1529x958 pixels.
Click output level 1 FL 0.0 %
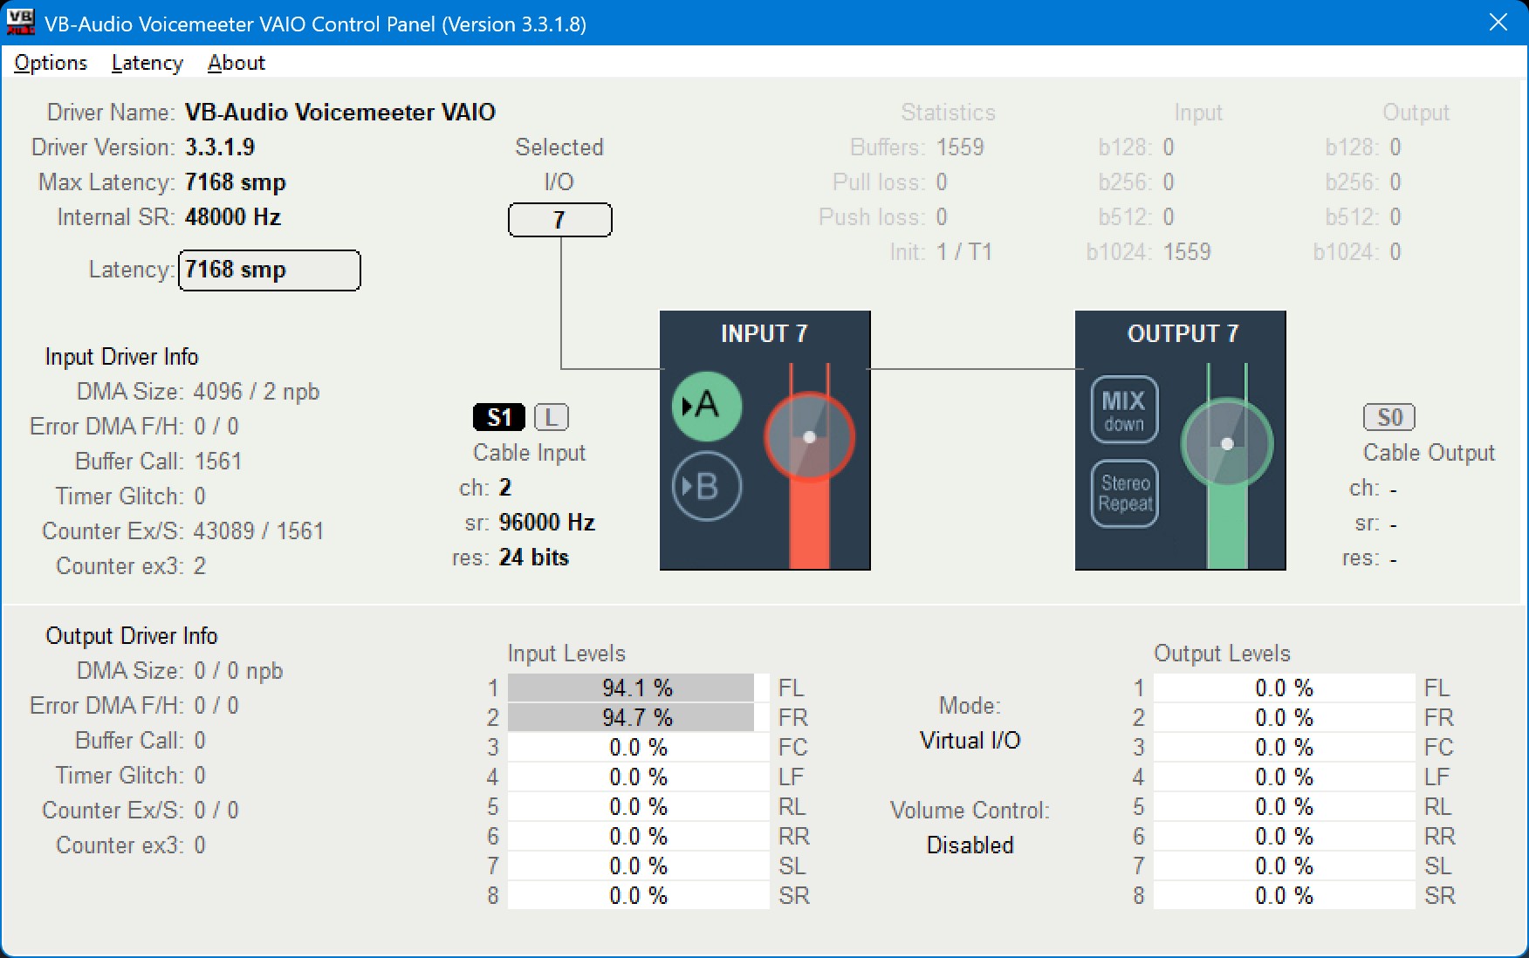pyautogui.click(x=1284, y=688)
